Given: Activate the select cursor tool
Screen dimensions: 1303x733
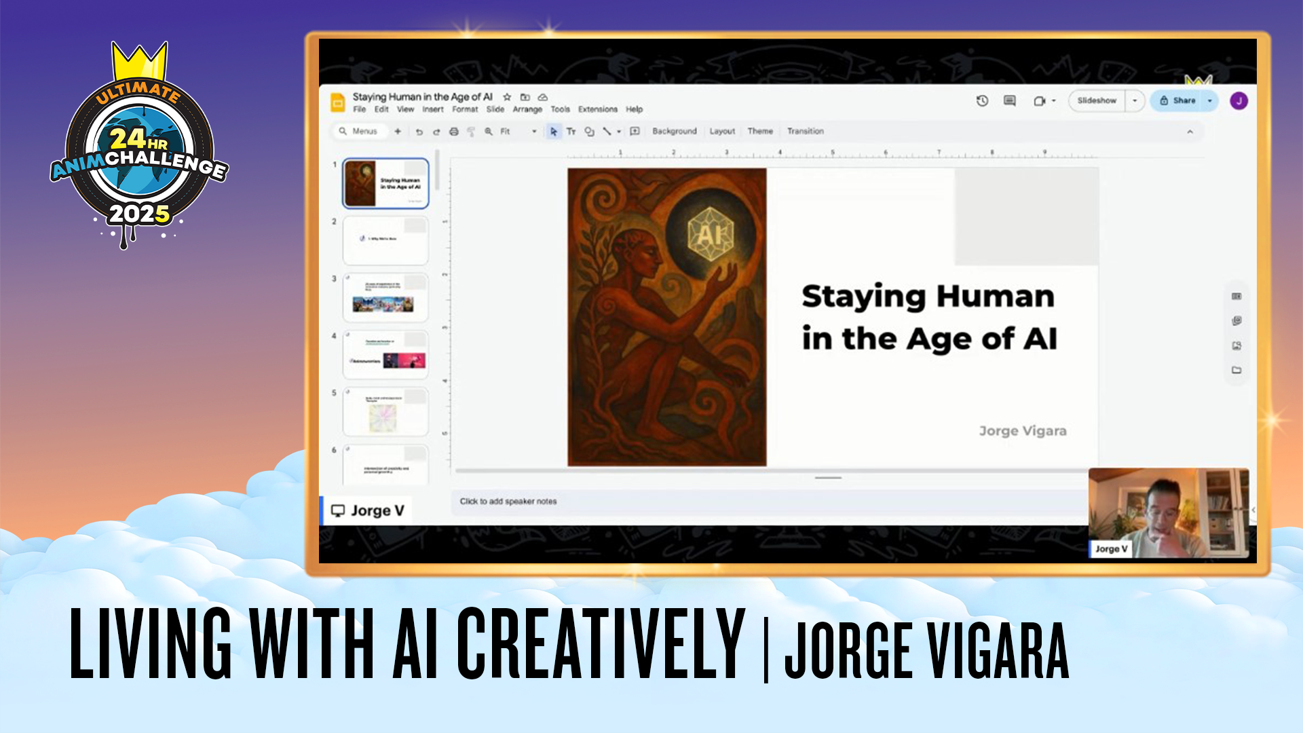Looking at the screenshot, I should [x=554, y=132].
